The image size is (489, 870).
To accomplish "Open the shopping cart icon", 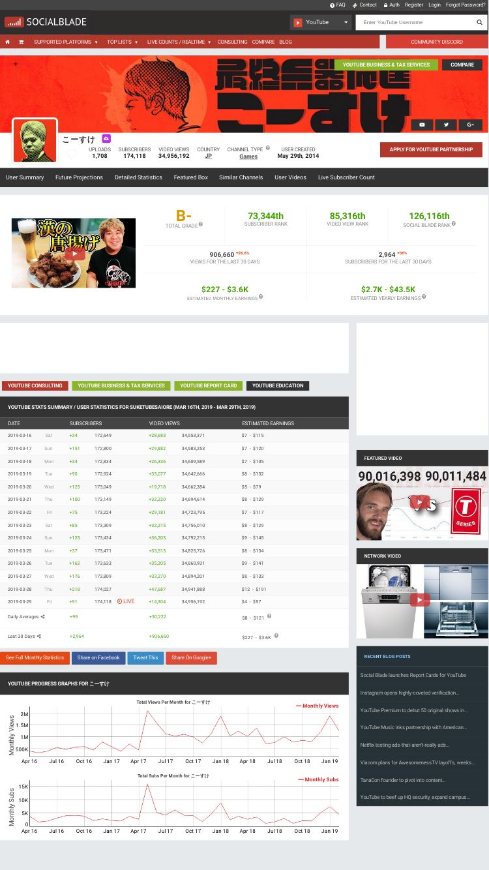I will [x=21, y=42].
